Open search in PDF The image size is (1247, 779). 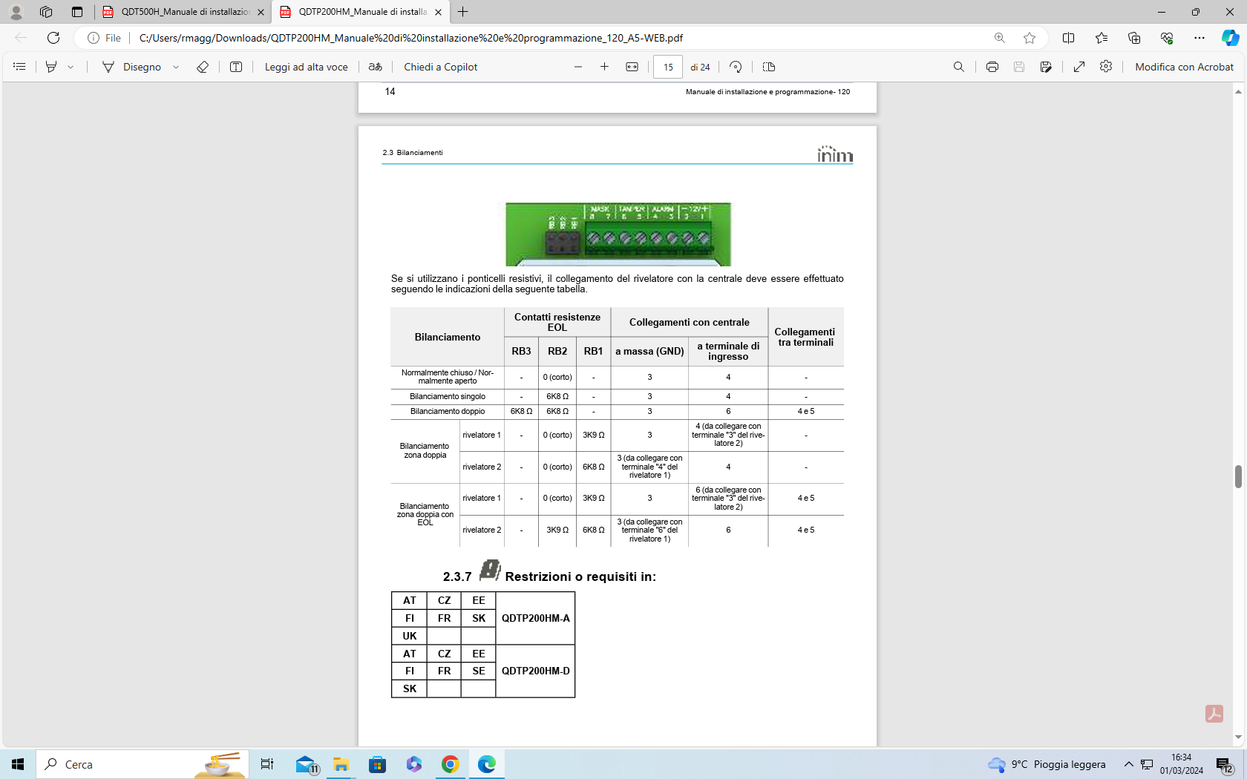click(x=959, y=67)
